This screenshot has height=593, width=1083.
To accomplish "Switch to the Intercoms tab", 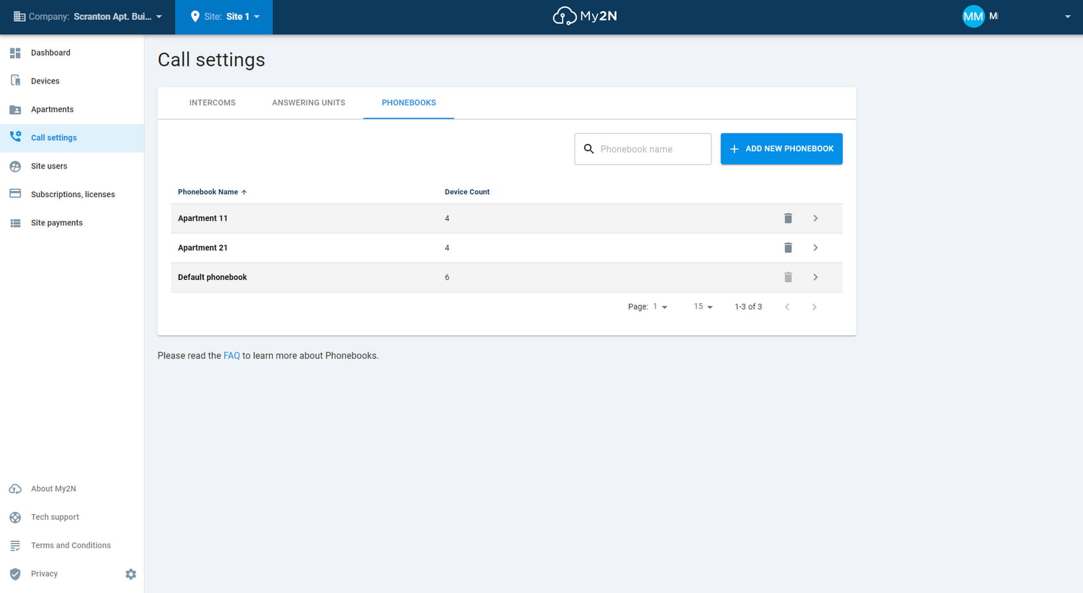I will [x=212, y=103].
